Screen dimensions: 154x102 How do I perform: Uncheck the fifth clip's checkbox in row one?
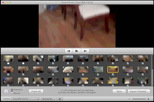68,63
